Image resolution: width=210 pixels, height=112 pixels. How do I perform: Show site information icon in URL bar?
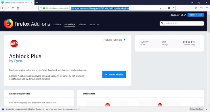pos(41,8)
